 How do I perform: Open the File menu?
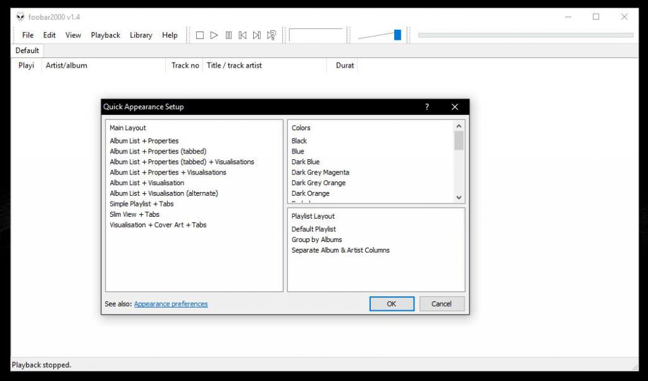28,35
